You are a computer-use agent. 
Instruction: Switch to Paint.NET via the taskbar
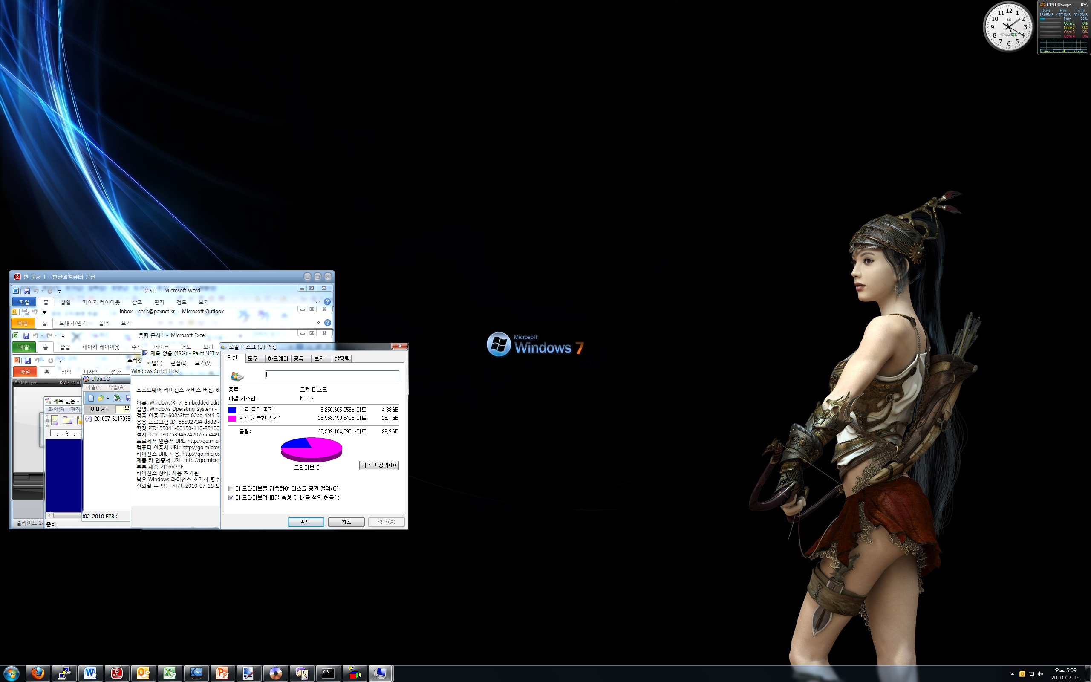pyautogui.click(x=249, y=673)
